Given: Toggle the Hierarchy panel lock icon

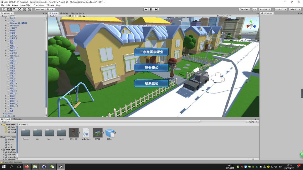Looking at the screenshot, I should tap(43, 13).
